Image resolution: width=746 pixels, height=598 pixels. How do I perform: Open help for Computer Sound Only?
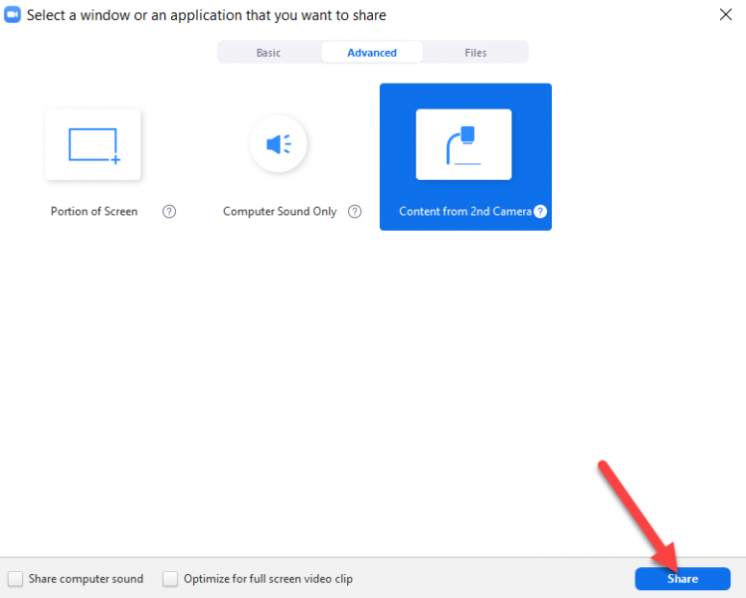(x=355, y=211)
